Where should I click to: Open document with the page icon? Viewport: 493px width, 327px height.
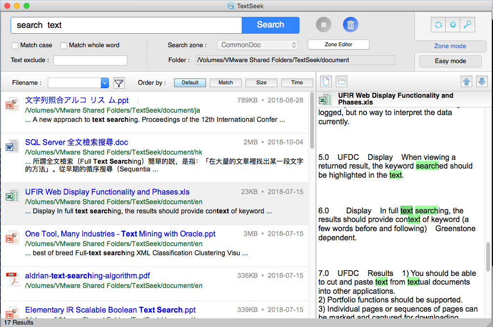pyautogui.click(x=326, y=81)
